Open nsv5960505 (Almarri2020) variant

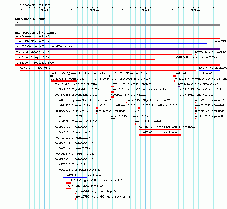coord(73,132)
